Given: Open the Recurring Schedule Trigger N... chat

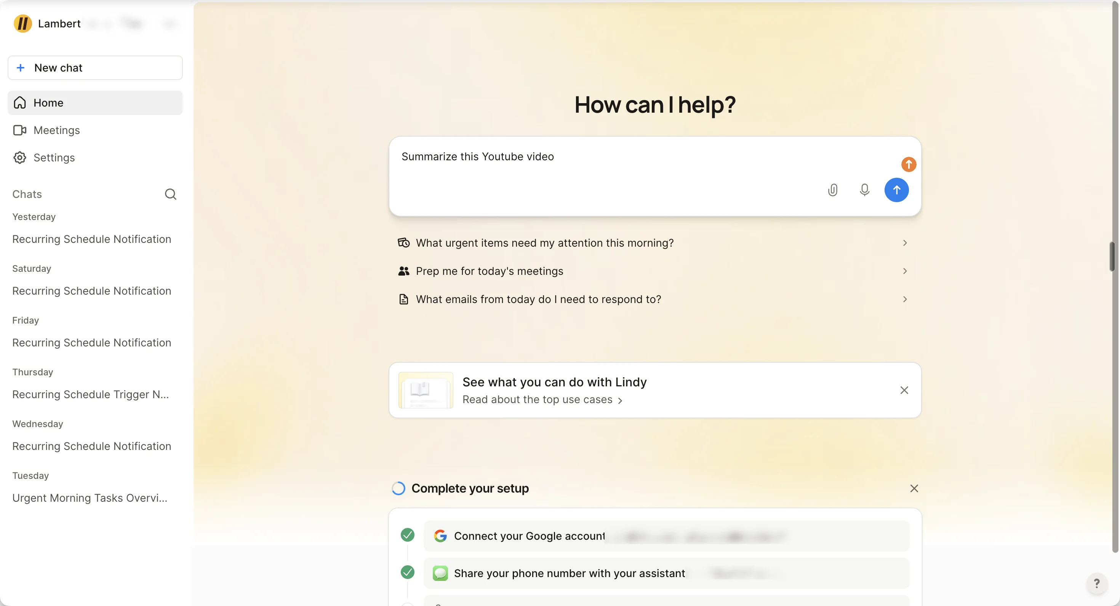Looking at the screenshot, I should coord(90,394).
